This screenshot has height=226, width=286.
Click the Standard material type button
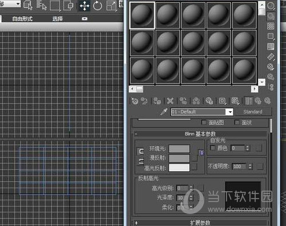coord(253,112)
